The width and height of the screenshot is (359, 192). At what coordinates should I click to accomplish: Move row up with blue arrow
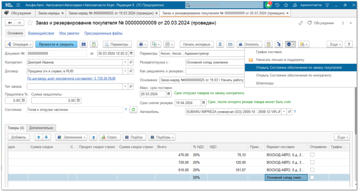tap(39, 137)
